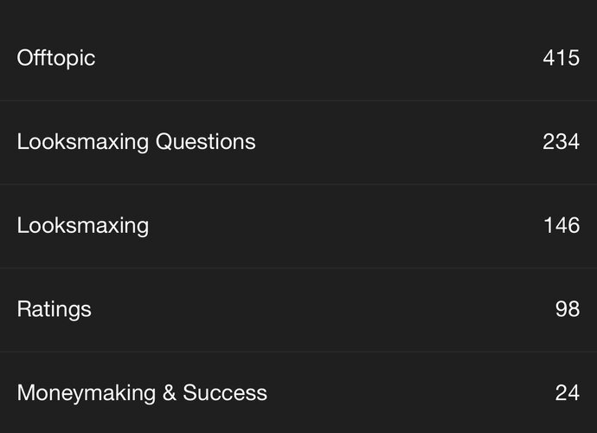The width and height of the screenshot is (597, 433).
Task: Click the 234 count for Looksmaxing Questions
Action: [561, 141]
